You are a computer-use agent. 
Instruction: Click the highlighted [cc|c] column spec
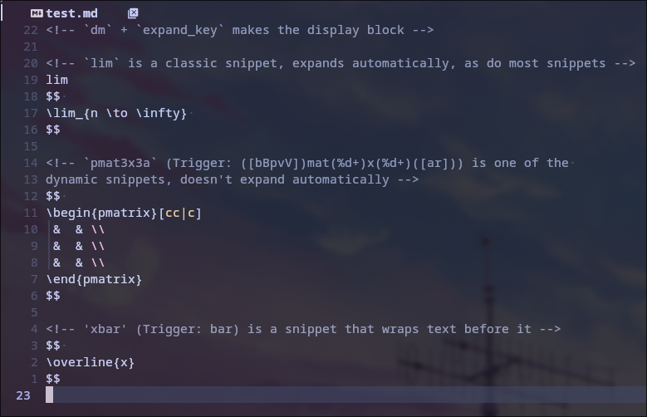click(x=180, y=213)
